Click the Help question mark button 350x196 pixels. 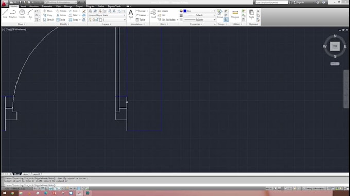click(323, 2)
